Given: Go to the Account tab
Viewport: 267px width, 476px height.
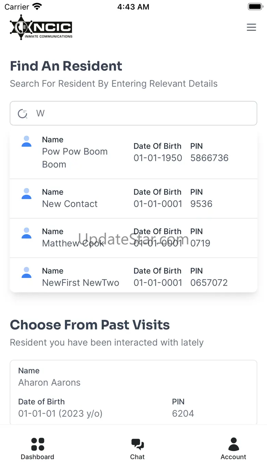Looking at the screenshot, I should tap(233, 449).
